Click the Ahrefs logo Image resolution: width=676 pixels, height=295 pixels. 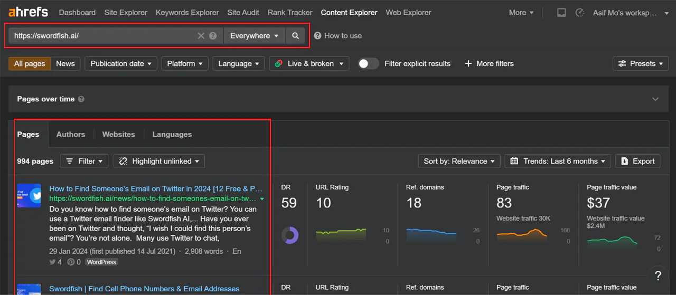28,12
